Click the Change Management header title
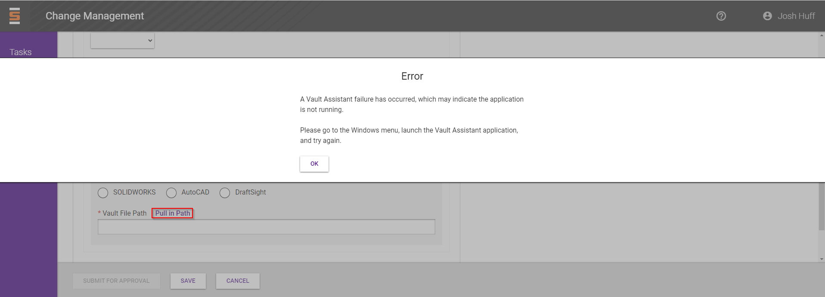 [x=95, y=16]
